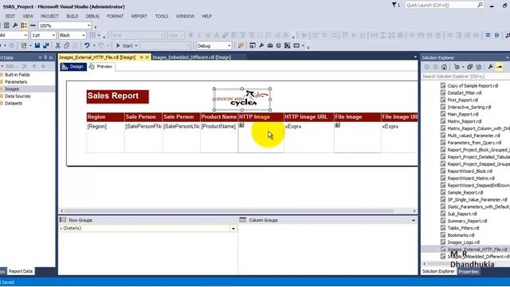Select the Datasets folder
Image resolution: width=510 pixels, height=287 pixels.
14,103
